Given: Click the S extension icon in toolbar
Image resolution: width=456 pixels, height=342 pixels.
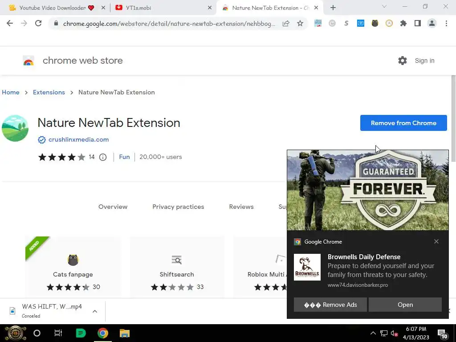Looking at the screenshot, I should coord(346,24).
